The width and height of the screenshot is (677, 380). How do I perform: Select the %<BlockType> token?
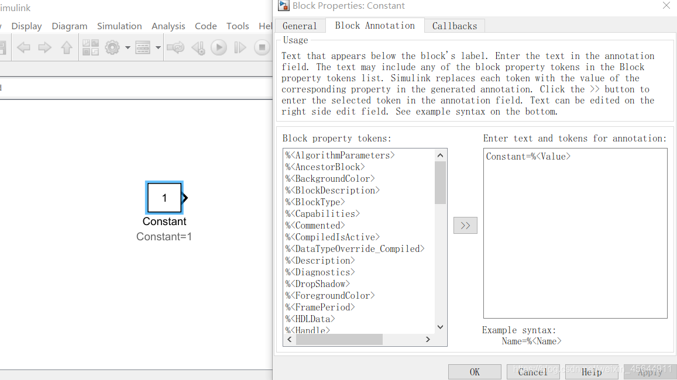[315, 202]
